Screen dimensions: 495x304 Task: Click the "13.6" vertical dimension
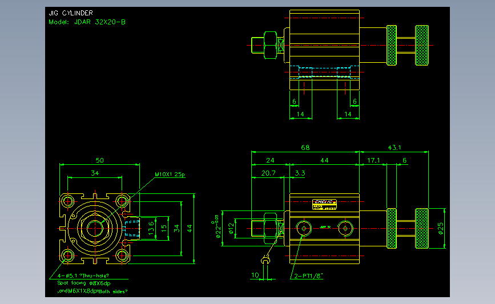[x=151, y=228]
